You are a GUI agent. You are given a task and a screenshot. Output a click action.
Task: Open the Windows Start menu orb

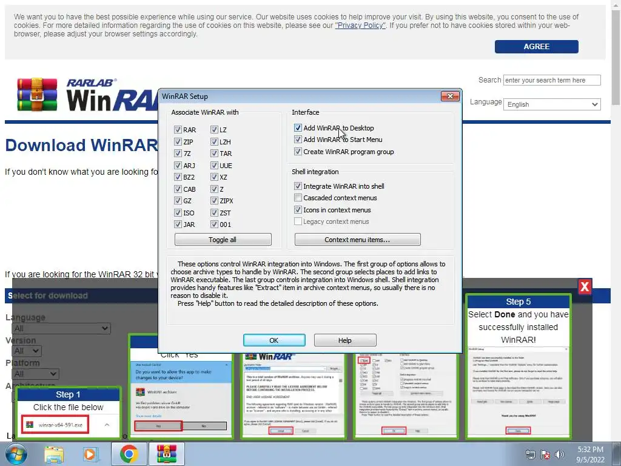click(x=16, y=454)
